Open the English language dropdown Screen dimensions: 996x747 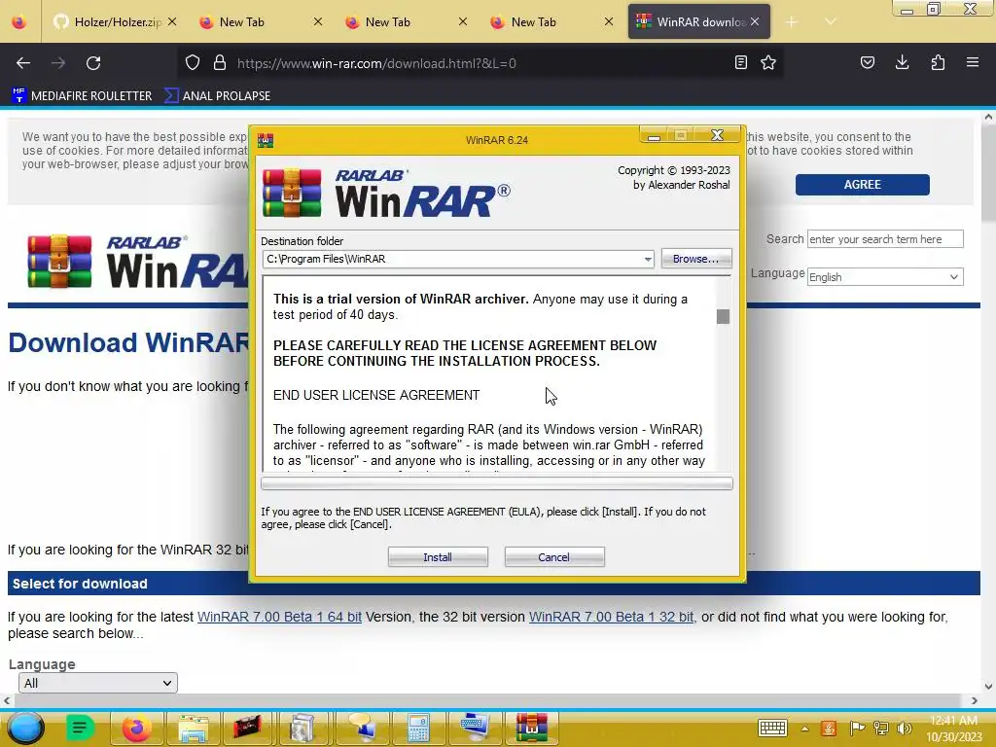click(885, 277)
